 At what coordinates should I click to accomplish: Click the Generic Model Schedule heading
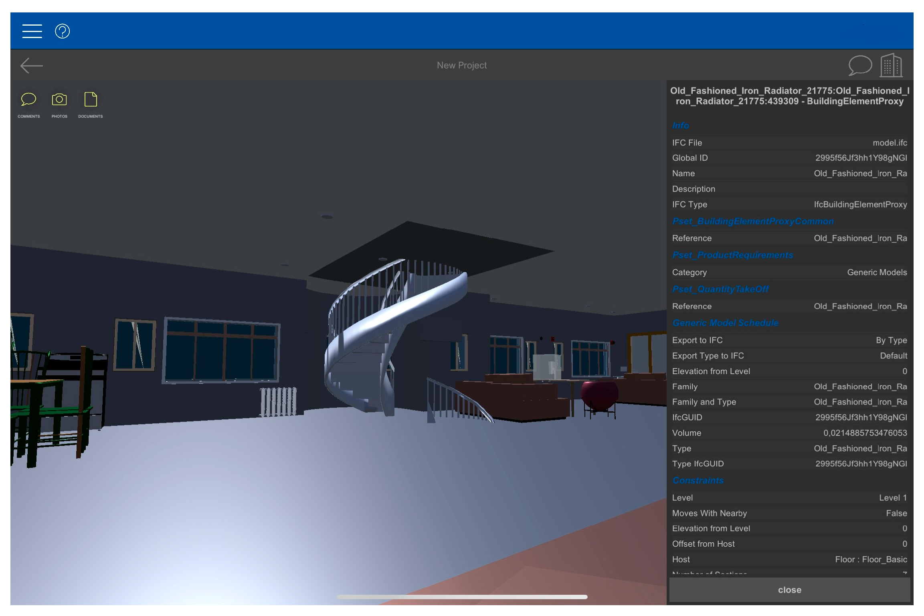pyautogui.click(x=725, y=323)
